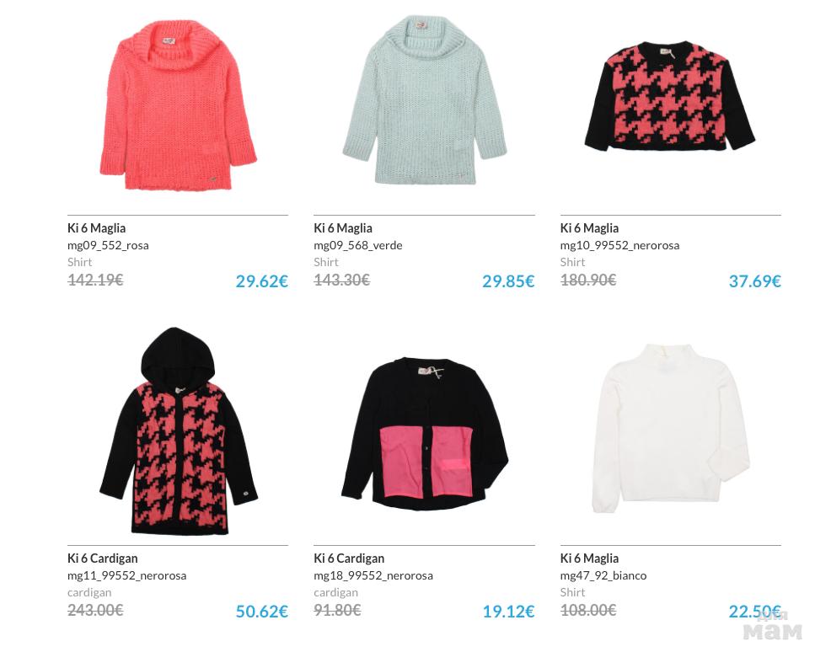Click Ki 6 Maglia title above mg09_552_rosa
Viewport: 815px width, 652px height.
click(x=97, y=228)
